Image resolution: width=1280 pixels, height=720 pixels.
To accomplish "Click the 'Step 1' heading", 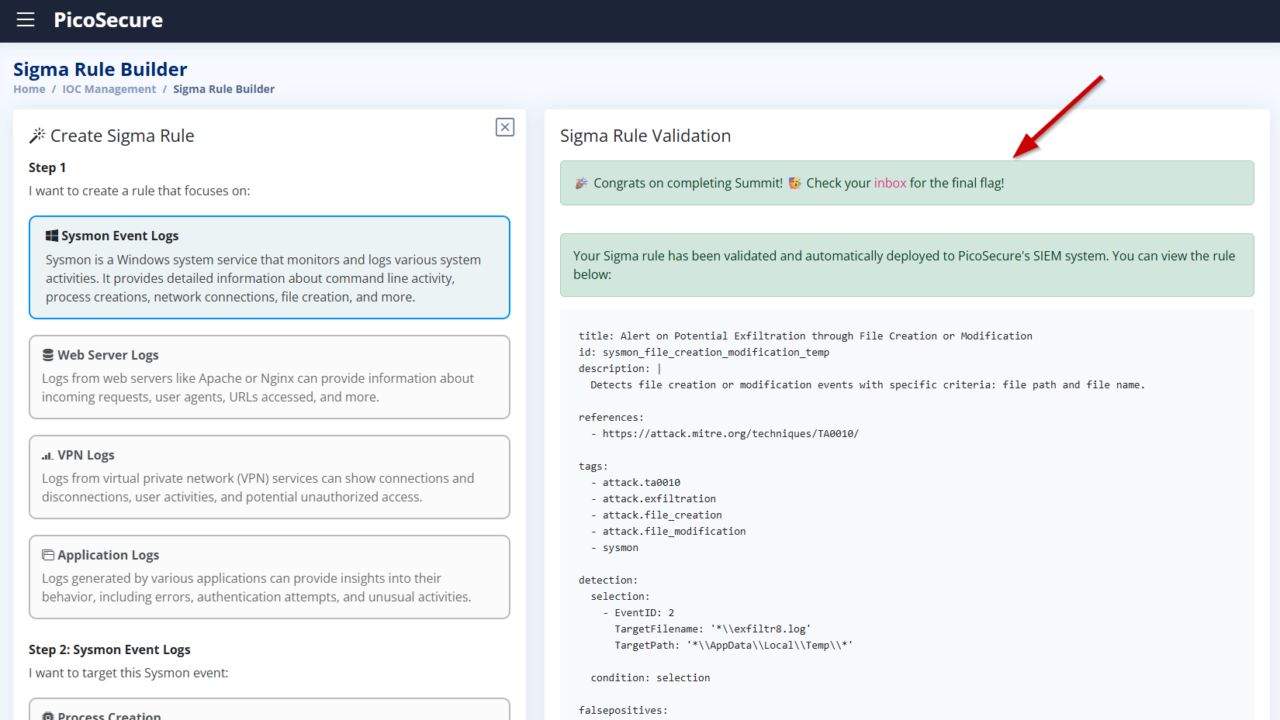I will point(47,167).
